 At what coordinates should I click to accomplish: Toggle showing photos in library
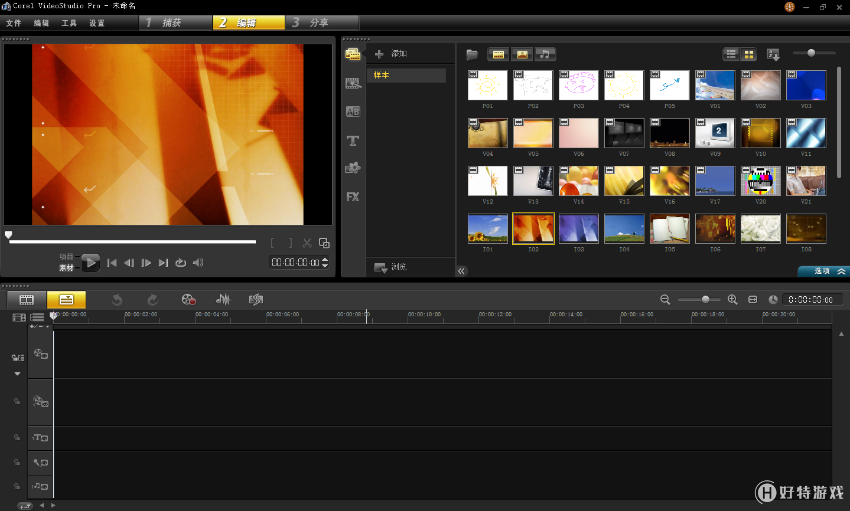[x=522, y=54]
